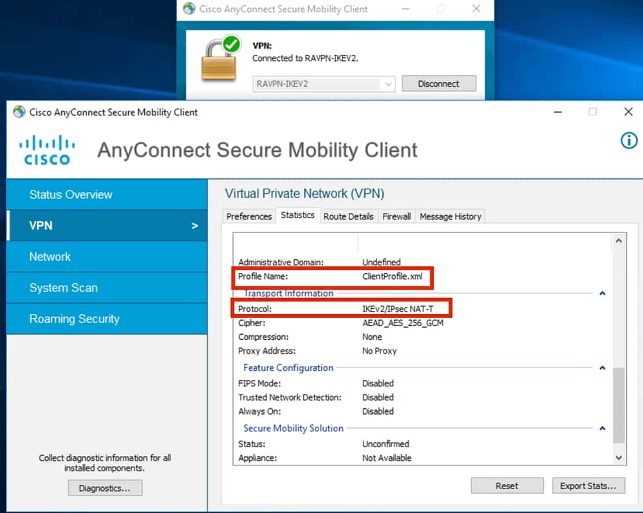Reset the VPN statistics
The image size is (643, 513).
[507, 485]
